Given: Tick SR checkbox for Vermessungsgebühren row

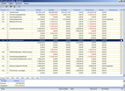Looking at the screenshot, I should click(x=121, y=15).
